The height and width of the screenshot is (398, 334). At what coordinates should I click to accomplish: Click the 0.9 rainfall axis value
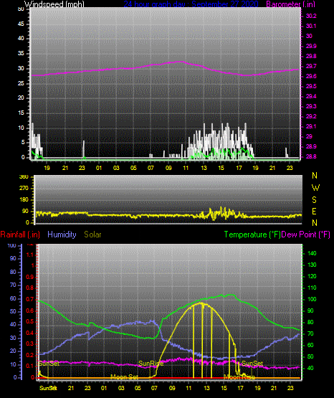point(29,277)
